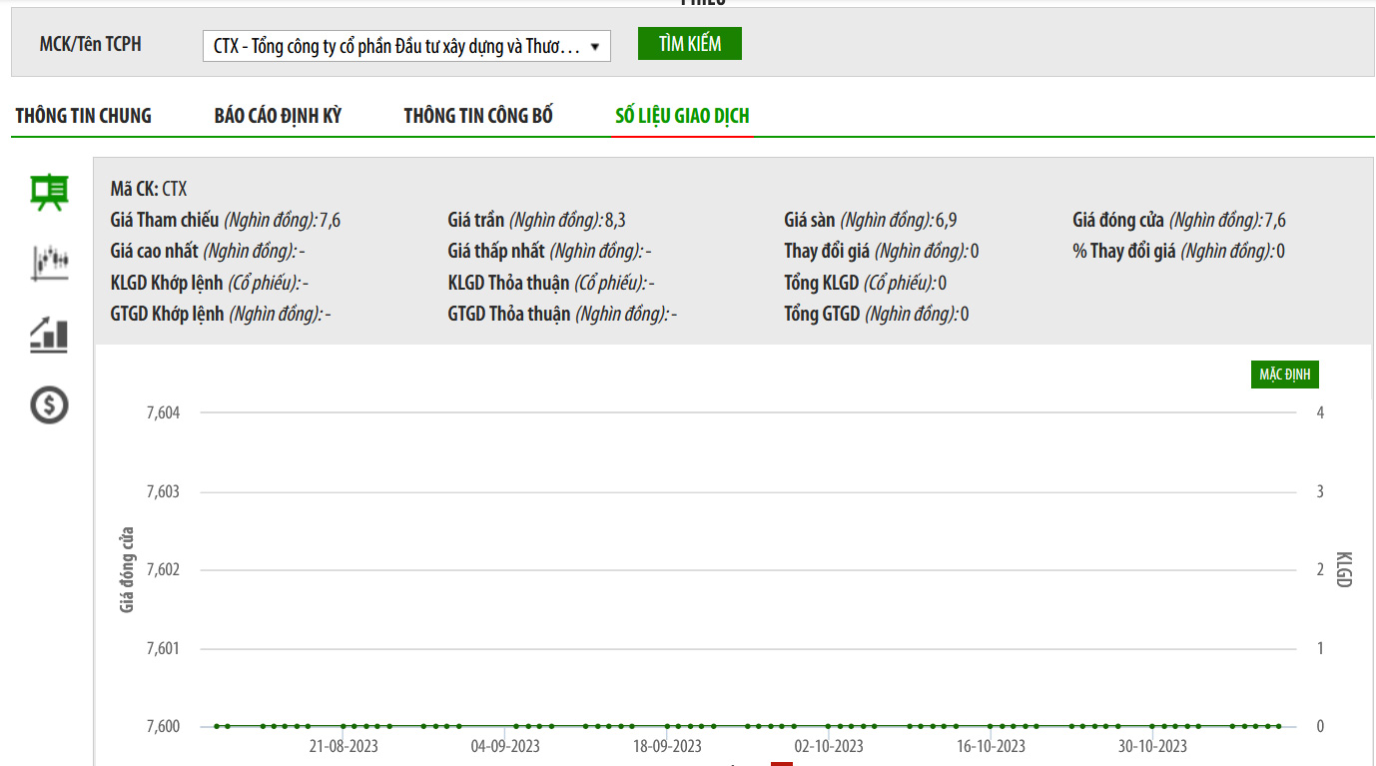
Task: Click the 04-09-2023 date axis label
Action: [x=505, y=746]
